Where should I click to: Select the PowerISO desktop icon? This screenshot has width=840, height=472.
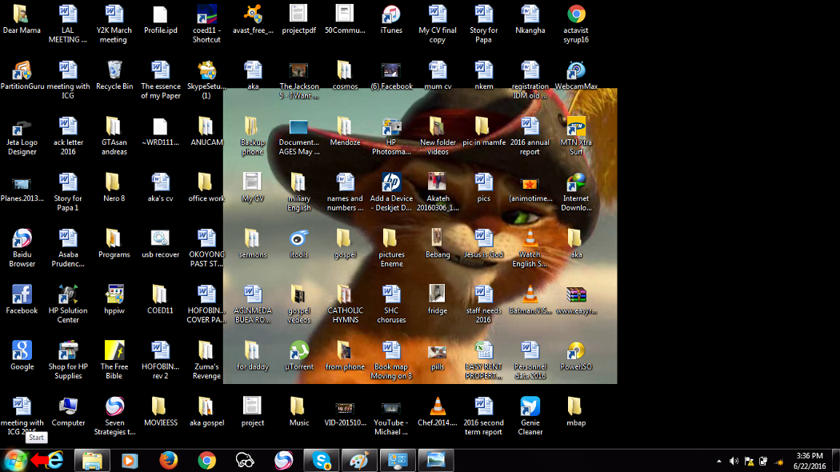coord(576,356)
